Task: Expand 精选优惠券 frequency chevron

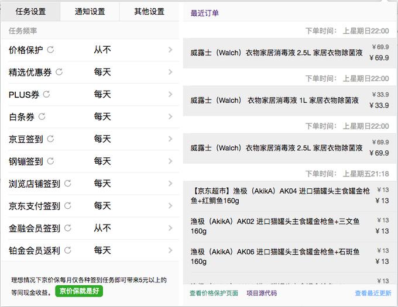Action: (170, 72)
